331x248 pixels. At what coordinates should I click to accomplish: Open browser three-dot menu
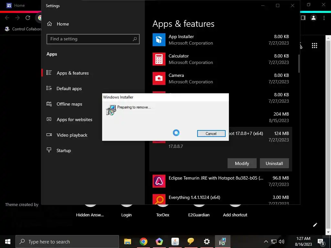(x=324, y=18)
